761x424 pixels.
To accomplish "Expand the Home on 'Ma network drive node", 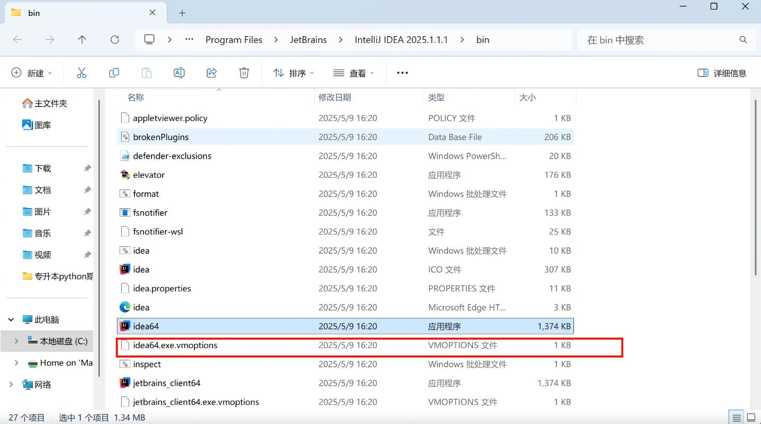I will pos(16,363).
